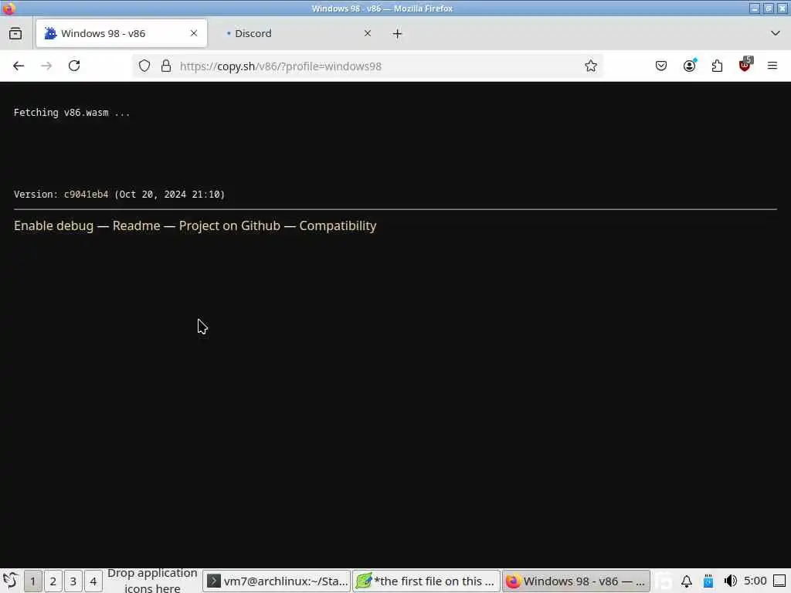This screenshot has width=791, height=593.
Task: Open the 'the first file on this' editor window
Action: (x=426, y=581)
